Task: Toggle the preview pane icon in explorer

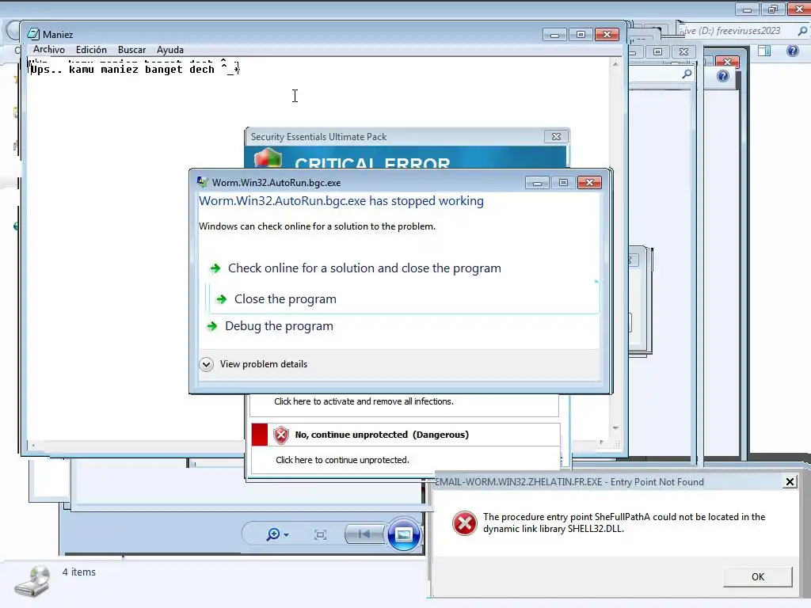Action: point(764,50)
